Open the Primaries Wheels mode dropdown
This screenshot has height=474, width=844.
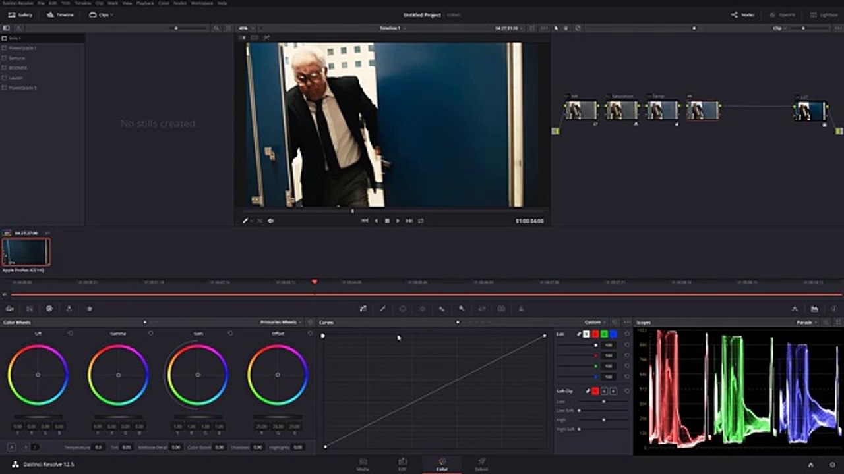click(281, 322)
